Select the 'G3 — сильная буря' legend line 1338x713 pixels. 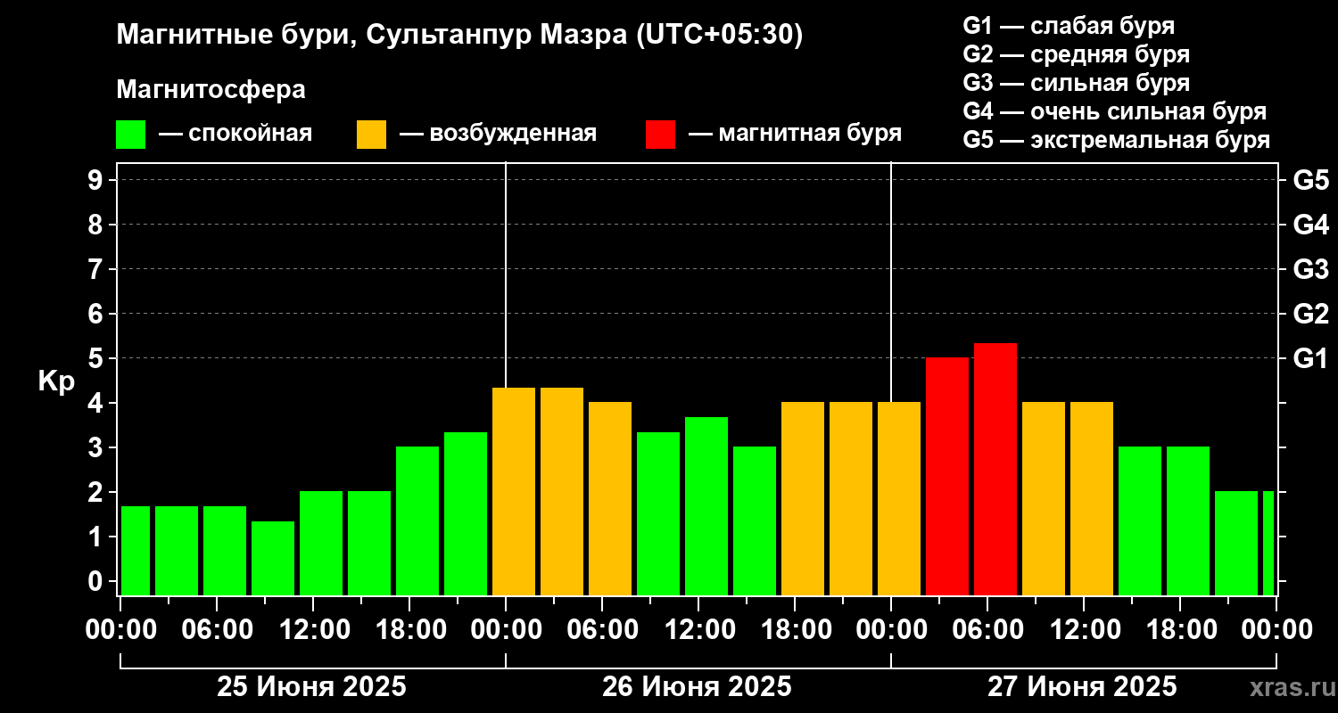pyautogui.click(x=1076, y=83)
